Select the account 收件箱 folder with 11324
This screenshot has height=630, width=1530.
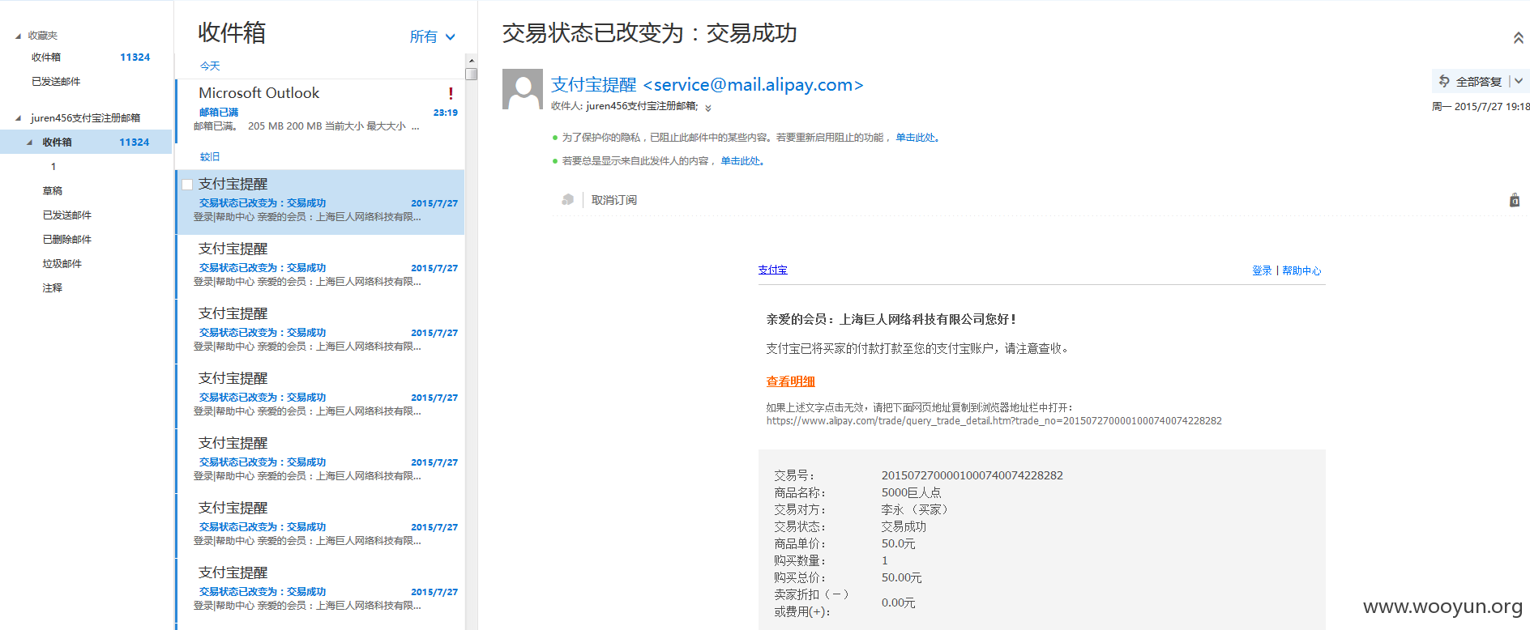[x=86, y=142]
